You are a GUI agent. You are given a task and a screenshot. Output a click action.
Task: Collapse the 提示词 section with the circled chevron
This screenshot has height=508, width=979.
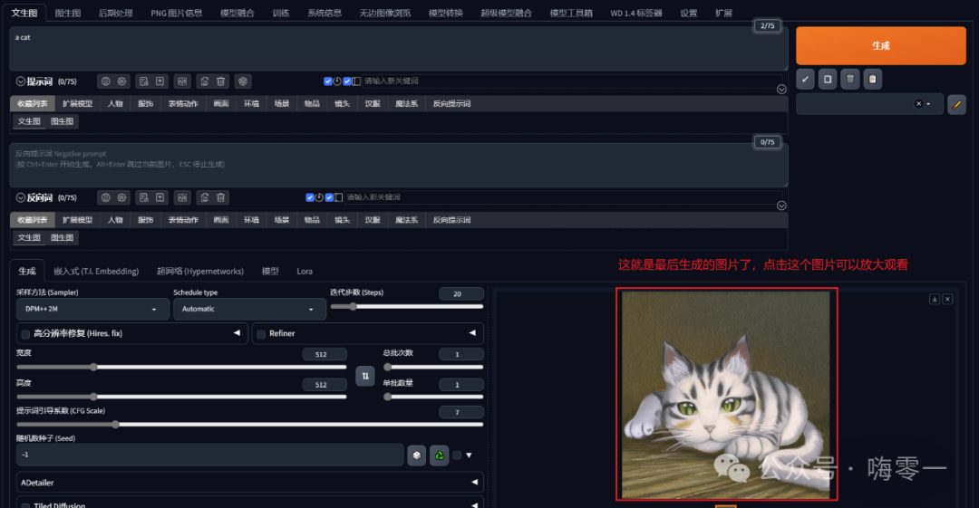tap(21, 81)
